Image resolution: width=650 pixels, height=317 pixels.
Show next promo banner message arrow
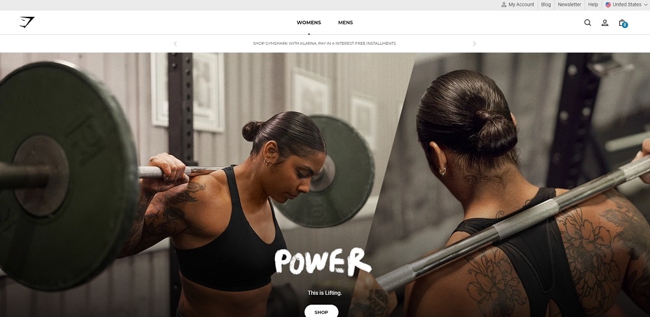pos(474,43)
